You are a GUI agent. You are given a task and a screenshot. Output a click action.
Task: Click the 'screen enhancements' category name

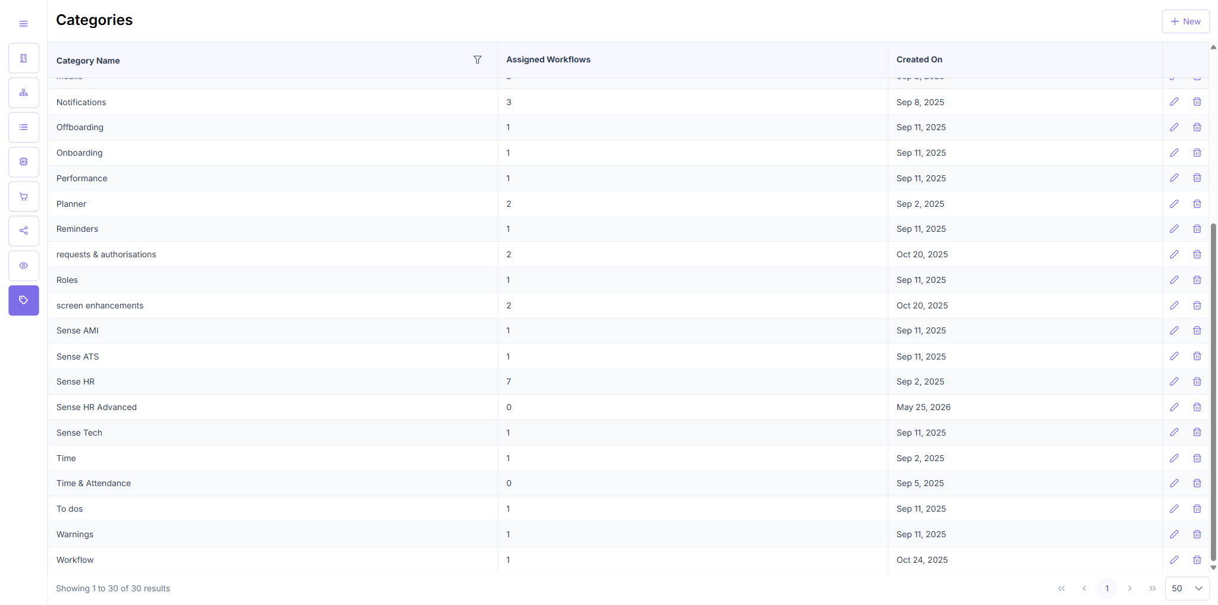pyautogui.click(x=100, y=305)
